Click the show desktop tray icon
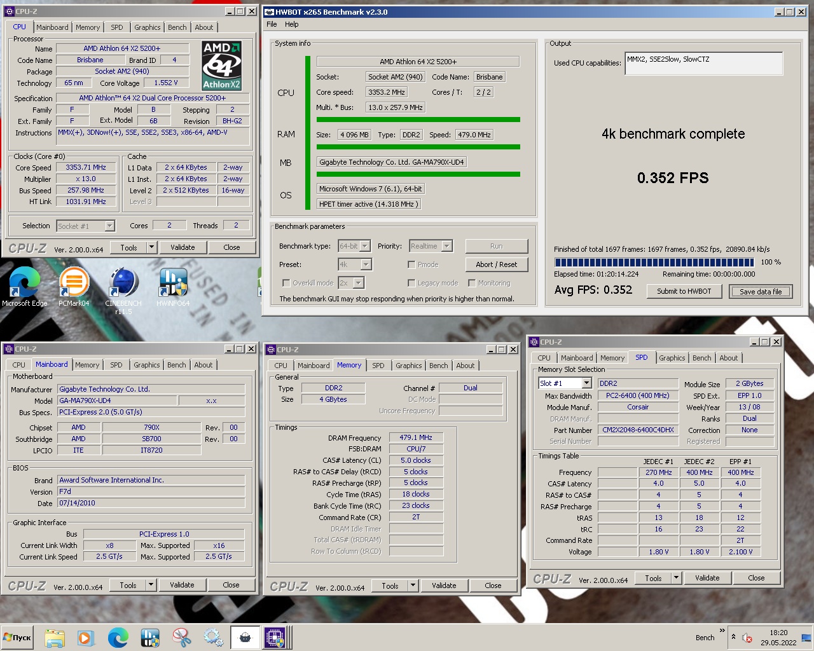The width and height of the screenshot is (814, 651). pyautogui.click(x=806, y=638)
